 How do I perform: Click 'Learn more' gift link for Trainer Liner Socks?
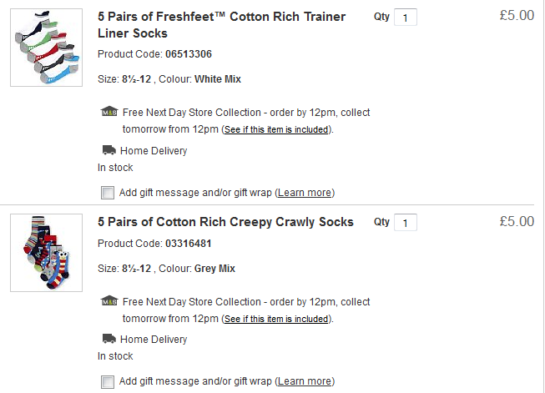(x=305, y=193)
